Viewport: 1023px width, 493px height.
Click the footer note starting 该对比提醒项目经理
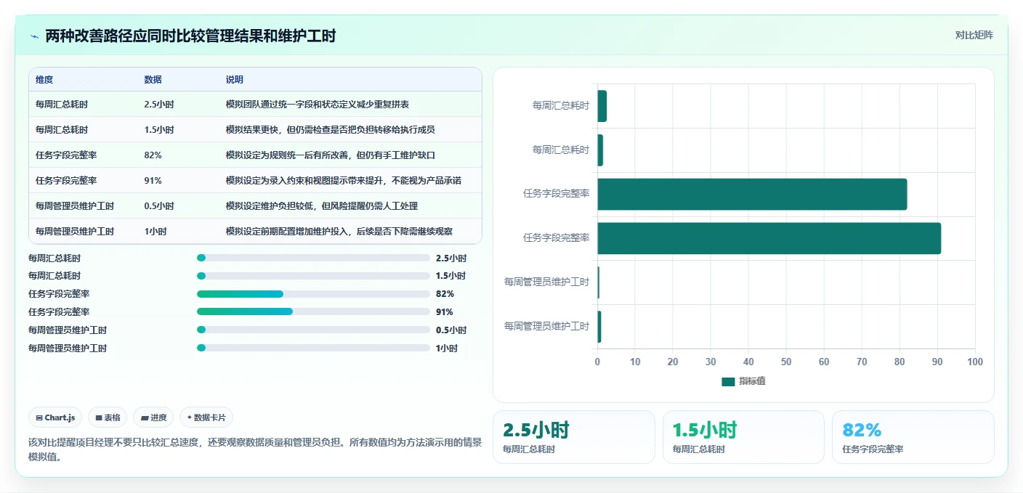(x=254, y=449)
